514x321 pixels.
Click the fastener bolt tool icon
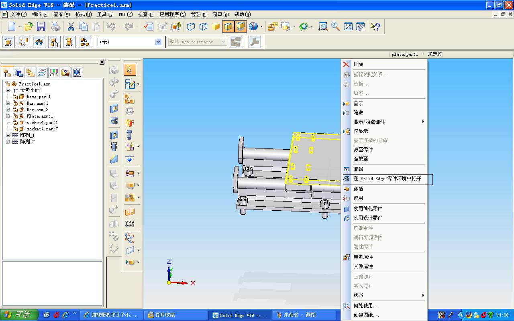pos(130,135)
